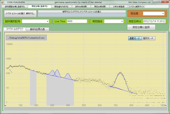Go to the 分析仕様登録 tab

pyautogui.click(x=119, y=7)
